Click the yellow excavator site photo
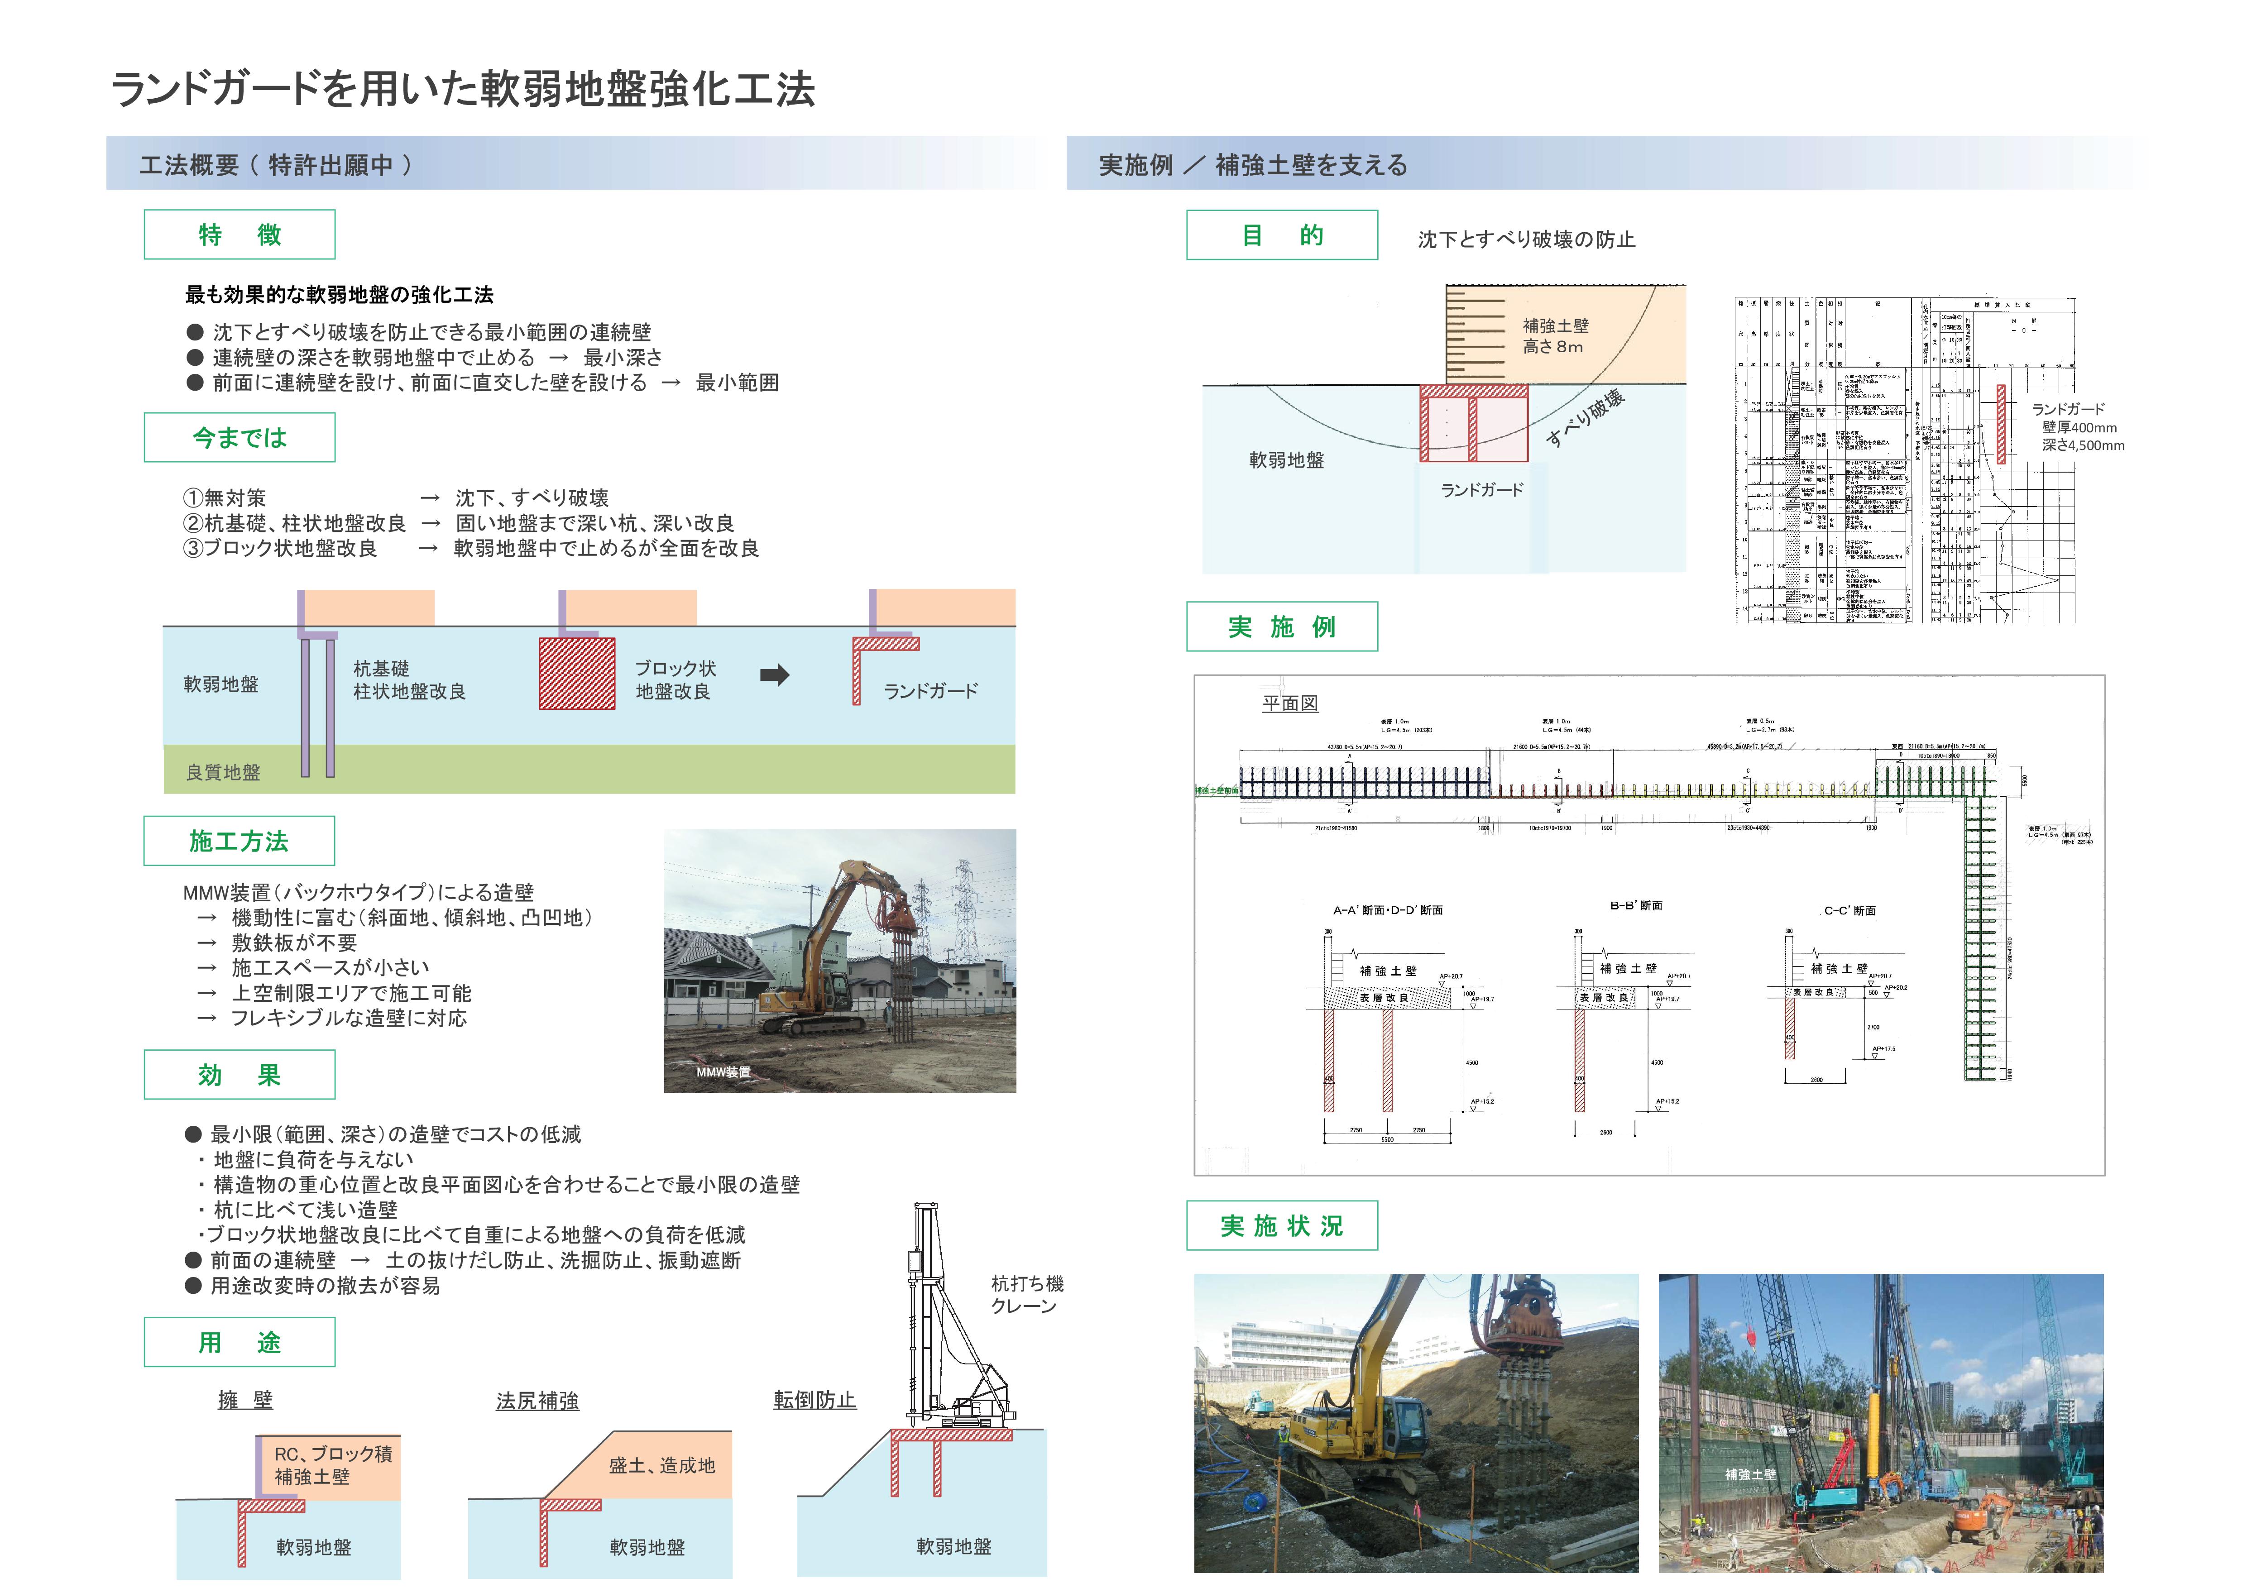Screen dimensions: 2247x1588 click(x=1416, y=1424)
